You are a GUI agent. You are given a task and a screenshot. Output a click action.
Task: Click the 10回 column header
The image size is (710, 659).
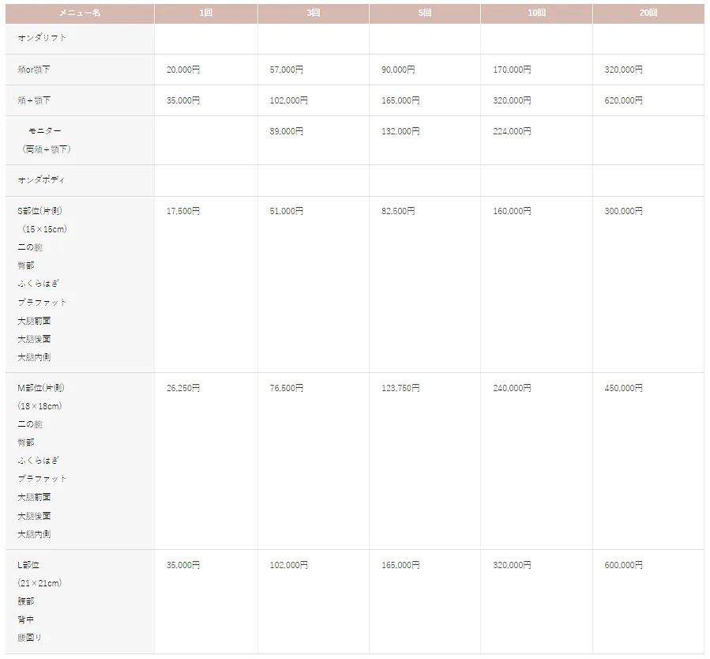(536, 13)
